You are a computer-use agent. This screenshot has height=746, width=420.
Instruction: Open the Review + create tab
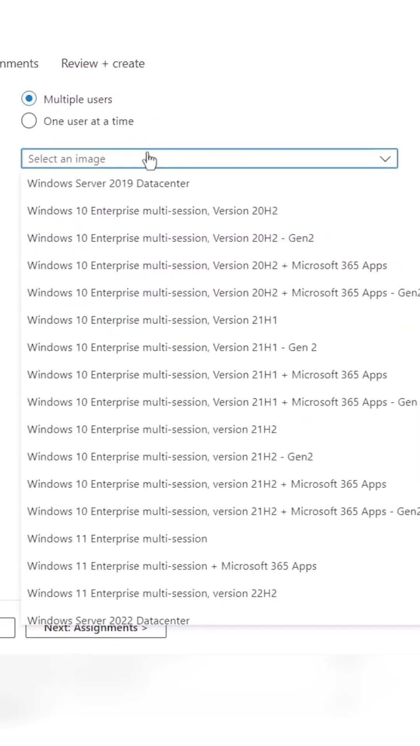[103, 63]
